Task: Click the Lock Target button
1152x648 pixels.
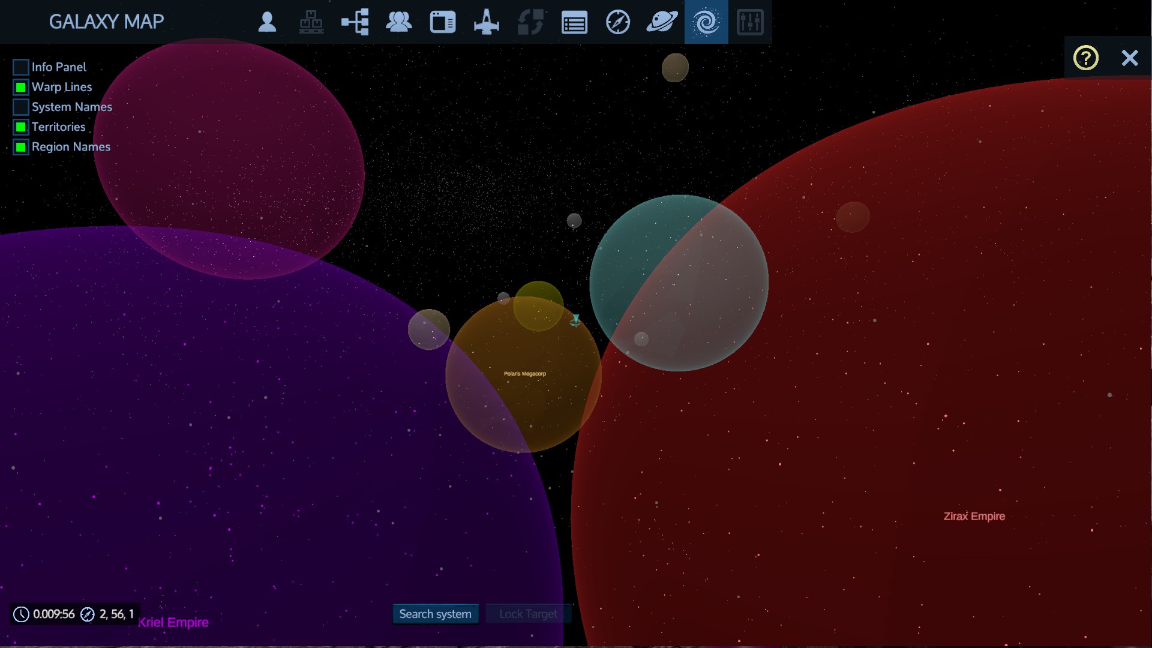Action: [x=528, y=614]
